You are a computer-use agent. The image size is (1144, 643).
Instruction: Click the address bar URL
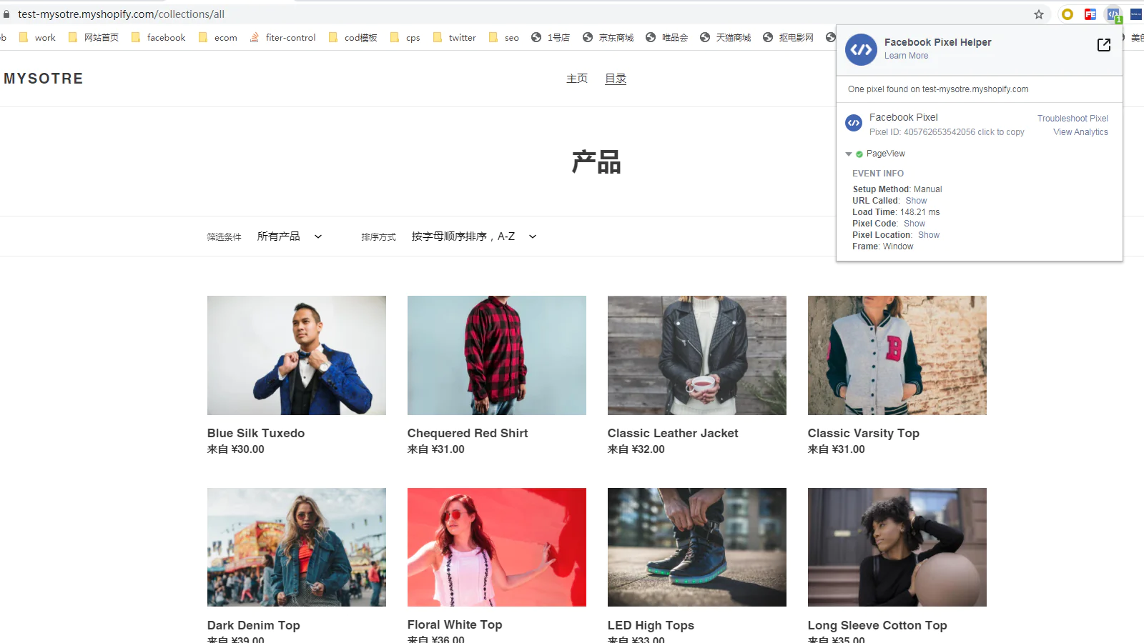[122, 14]
